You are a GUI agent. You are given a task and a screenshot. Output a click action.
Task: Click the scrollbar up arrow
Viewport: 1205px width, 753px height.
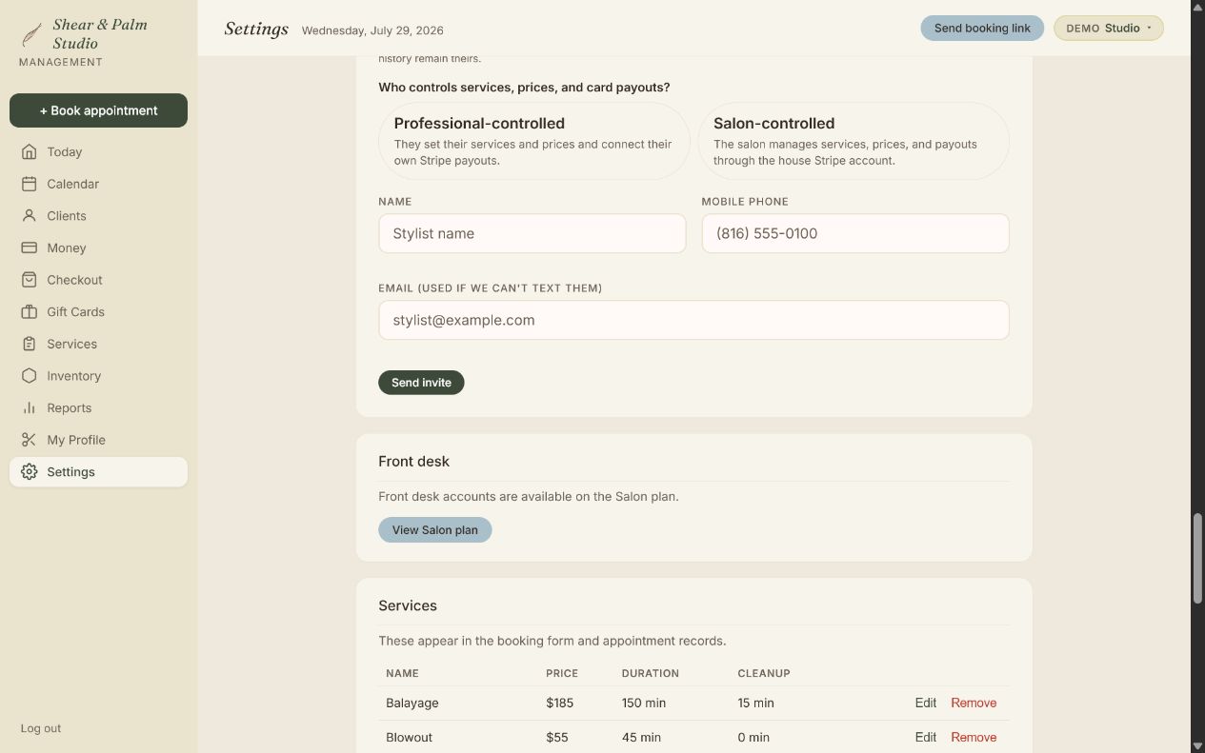1197,7
